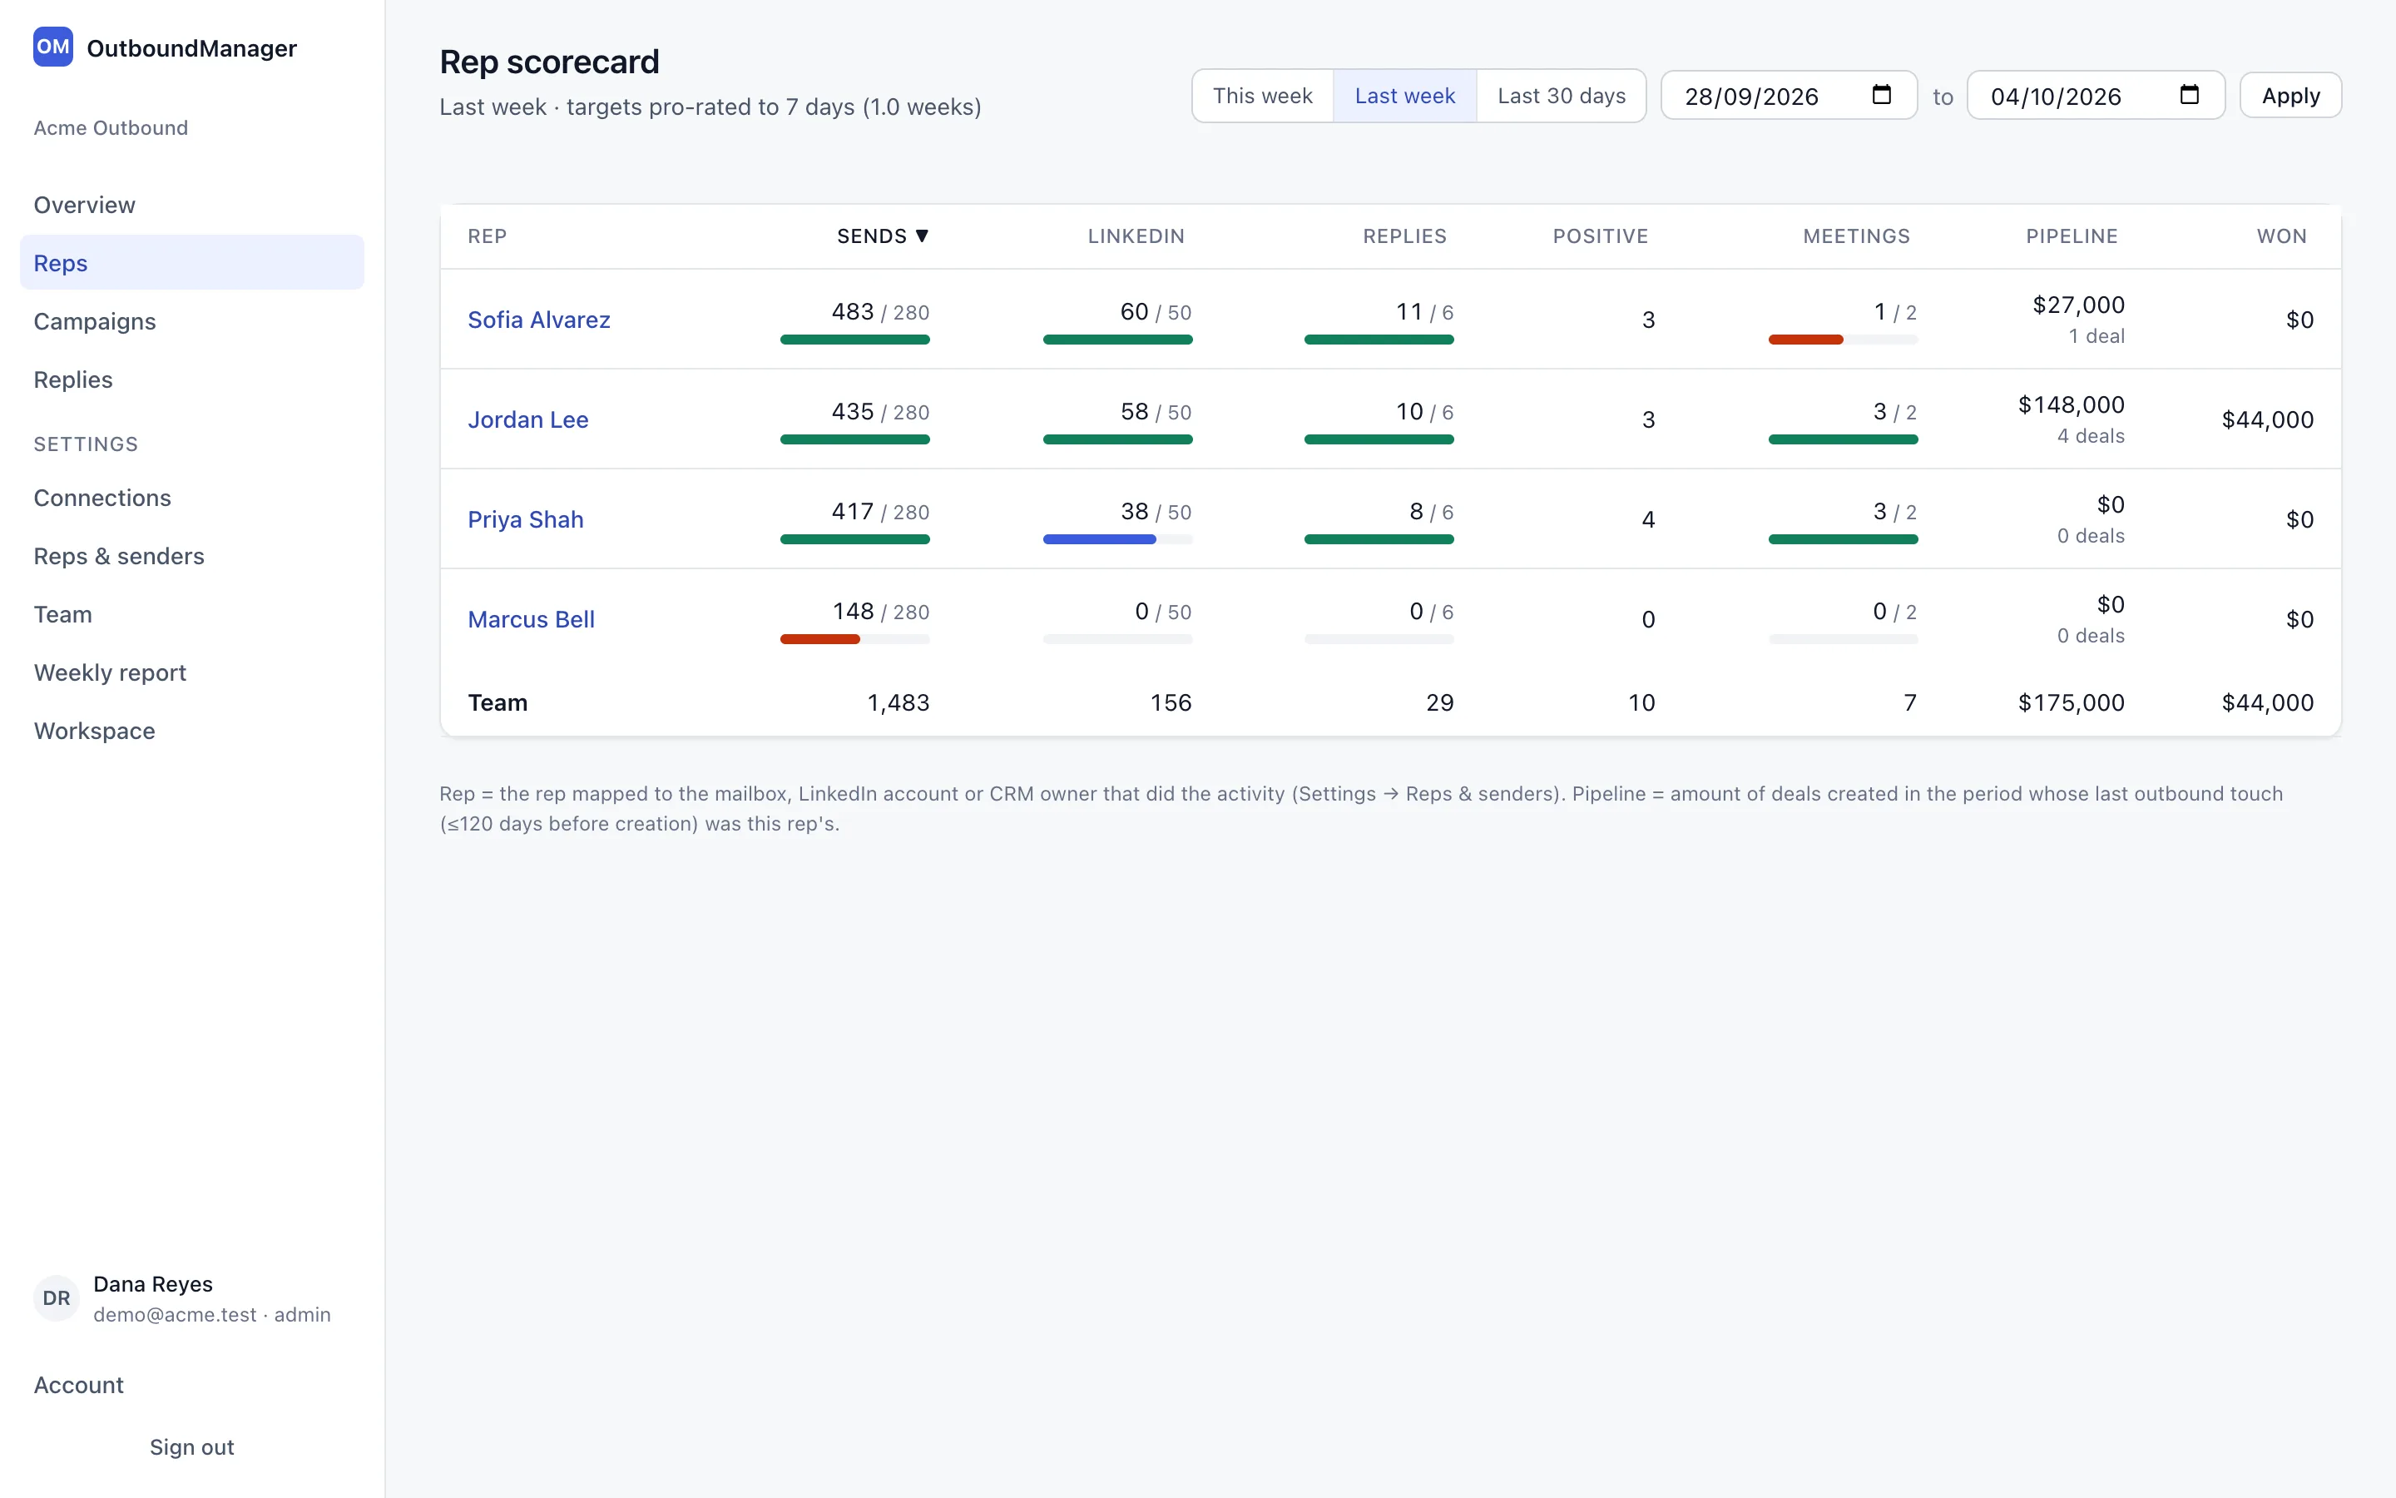Viewport: 2396px width, 1498px height.
Task: Sort table by Replies column
Action: (1404, 236)
